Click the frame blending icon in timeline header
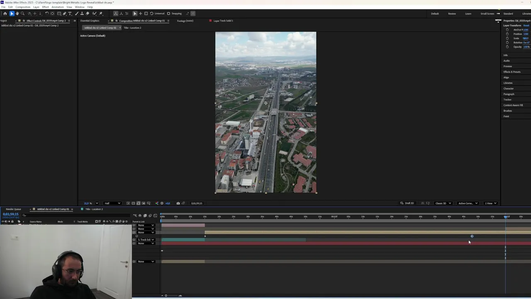This screenshot has width=531, height=299. click(x=145, y=216)
